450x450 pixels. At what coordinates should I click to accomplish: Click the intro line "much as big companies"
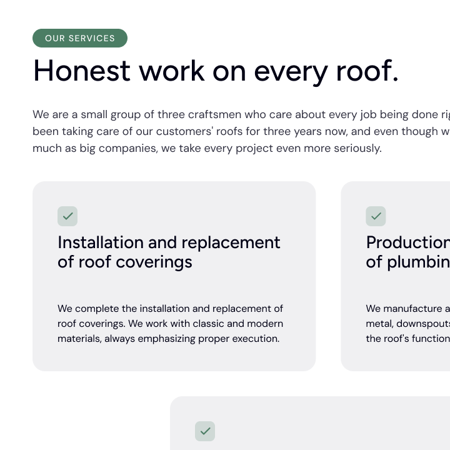click(x=206, y=149)
